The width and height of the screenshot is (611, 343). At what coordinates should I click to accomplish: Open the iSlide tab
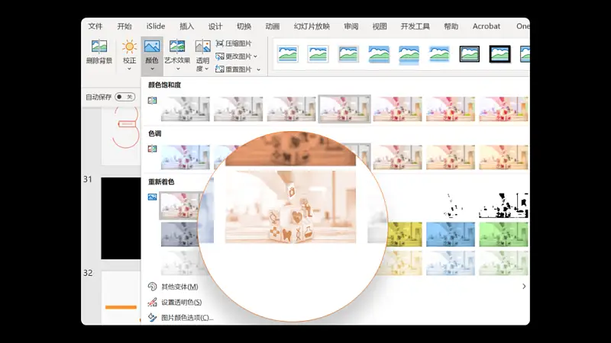(156, 26)
